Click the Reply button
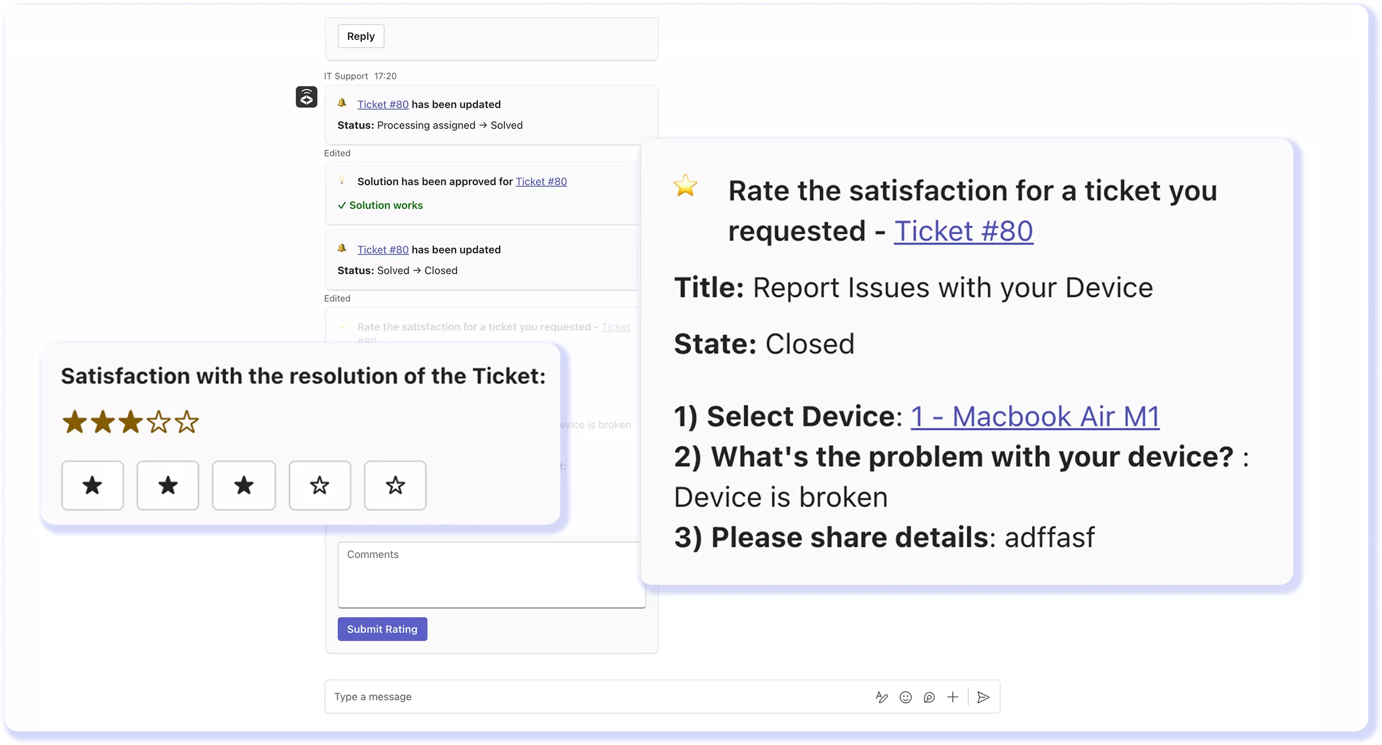The width and height of the screenshot is (1382, 745). (361, 36)
